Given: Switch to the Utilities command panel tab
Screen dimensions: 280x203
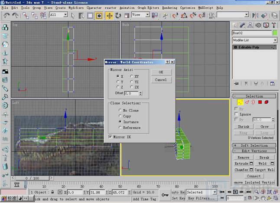Looking at the screenshot, I should coord(274,25).
